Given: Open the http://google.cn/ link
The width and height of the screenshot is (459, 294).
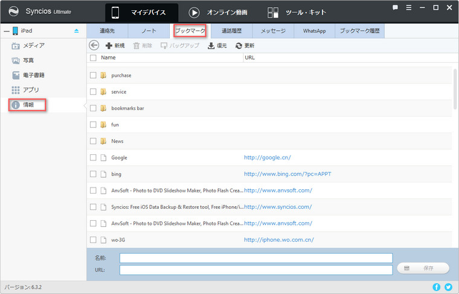Looking at the screenshot, I should click(268, 158).
